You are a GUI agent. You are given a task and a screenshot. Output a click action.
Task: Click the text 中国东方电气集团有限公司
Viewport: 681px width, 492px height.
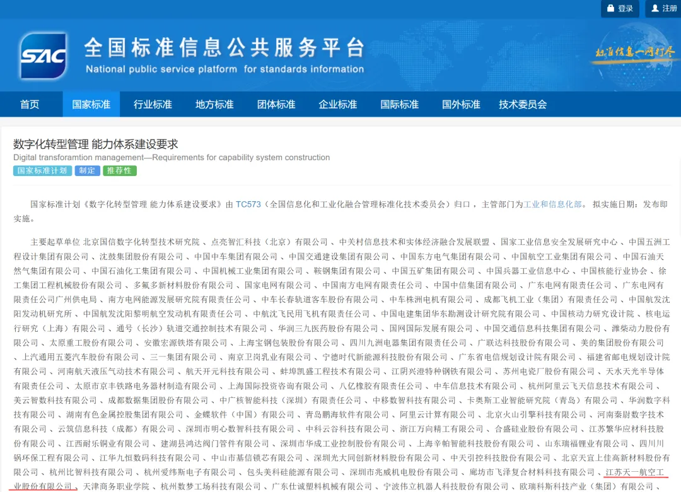pyautogui.click(x=450, y=257)
